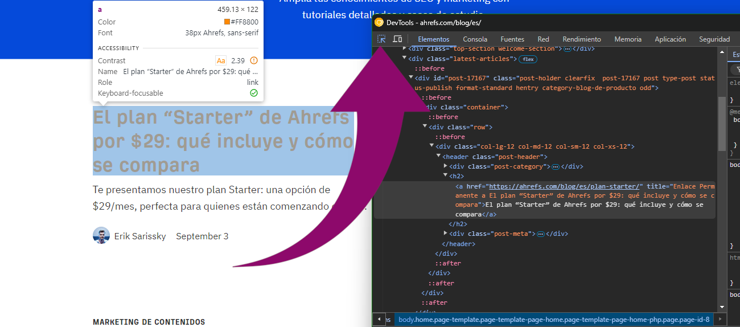Click the breadcrumb right scroll arrow
Image resolution: width=740 pixels, height=327 pixels.
[721, 320]
